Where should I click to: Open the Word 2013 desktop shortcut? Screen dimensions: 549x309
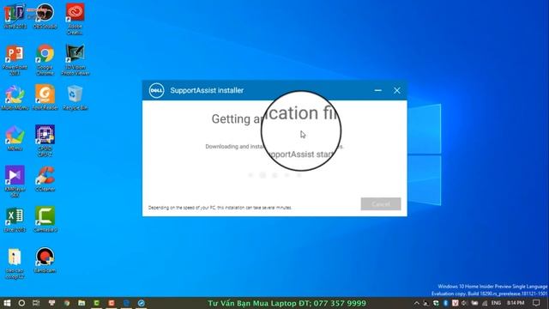15,16
